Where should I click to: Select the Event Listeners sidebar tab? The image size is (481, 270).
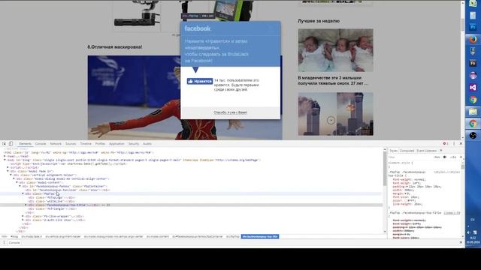(x=426, y=151)
